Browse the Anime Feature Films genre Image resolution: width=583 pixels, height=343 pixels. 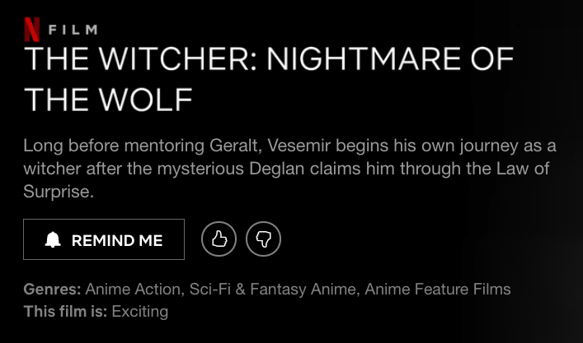click(x=438, y=290)
